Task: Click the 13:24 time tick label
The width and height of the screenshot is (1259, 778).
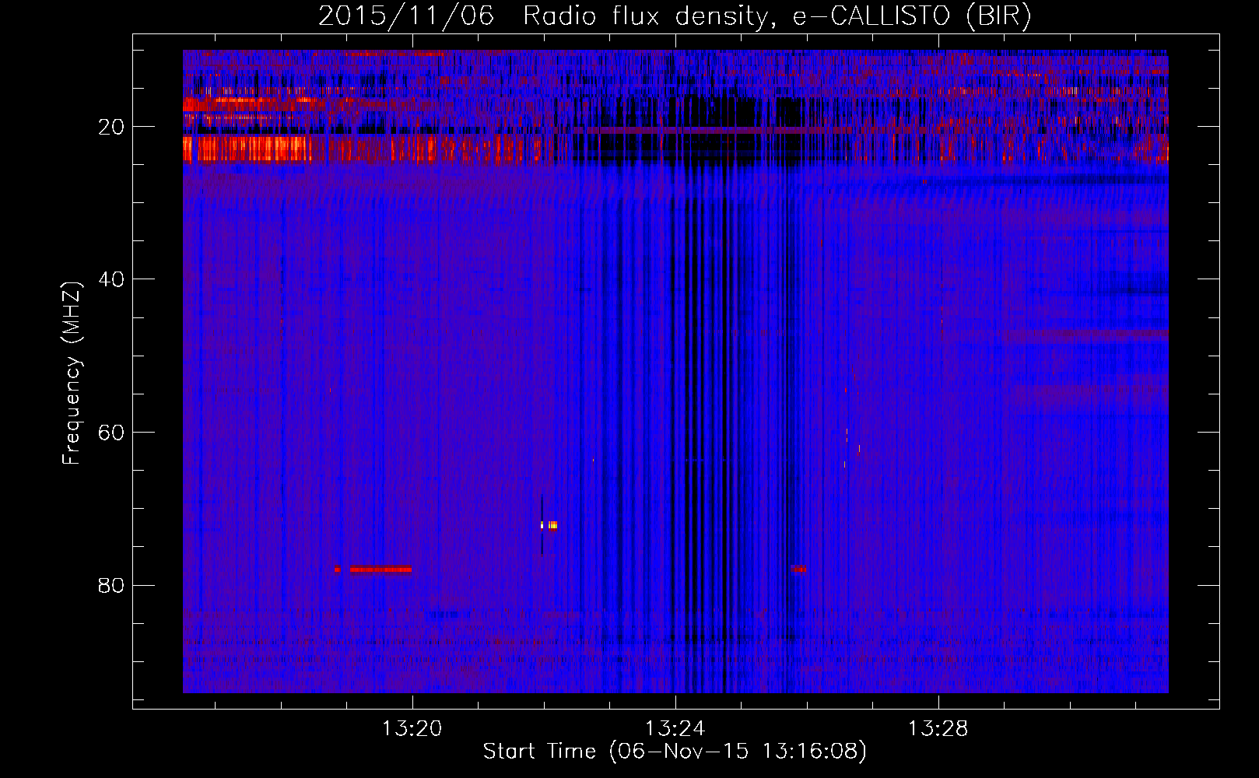Action: click(x=675, y=729)
